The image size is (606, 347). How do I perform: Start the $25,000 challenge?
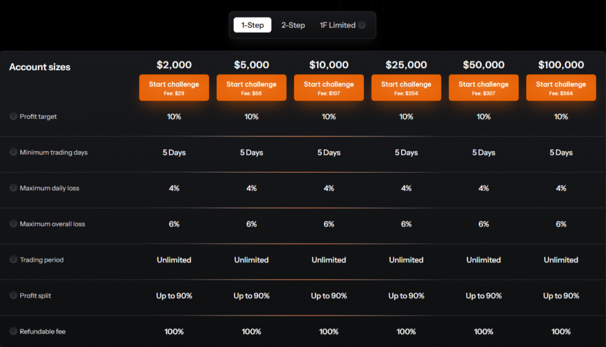coord(406,87)
